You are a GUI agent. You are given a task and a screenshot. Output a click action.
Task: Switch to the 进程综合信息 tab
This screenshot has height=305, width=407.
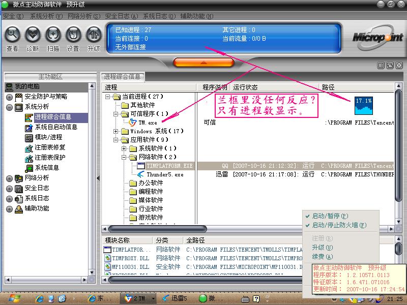coord(122,77)
